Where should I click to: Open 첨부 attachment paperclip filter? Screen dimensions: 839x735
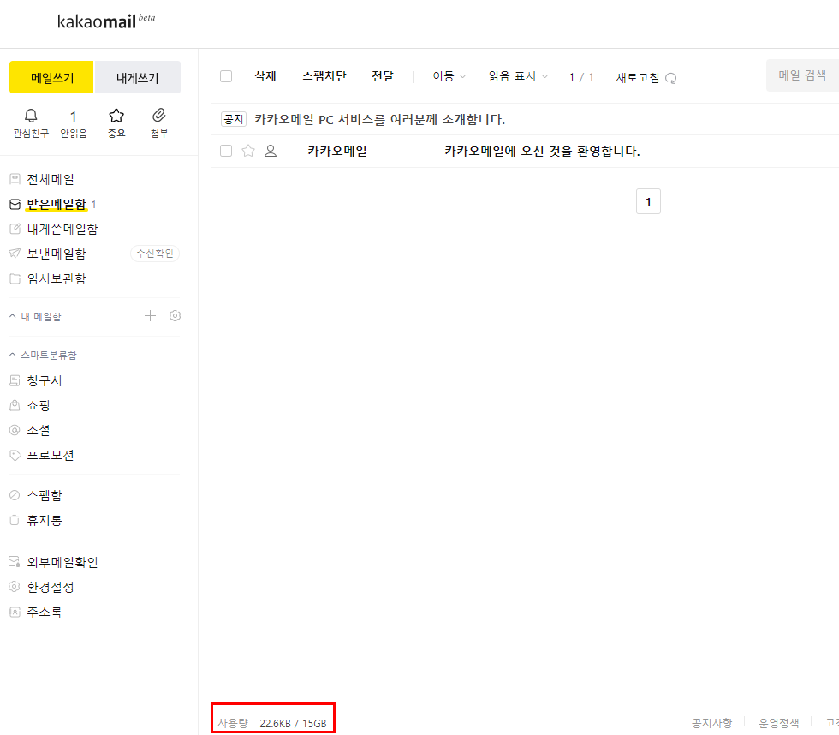(x=159, y=116)
